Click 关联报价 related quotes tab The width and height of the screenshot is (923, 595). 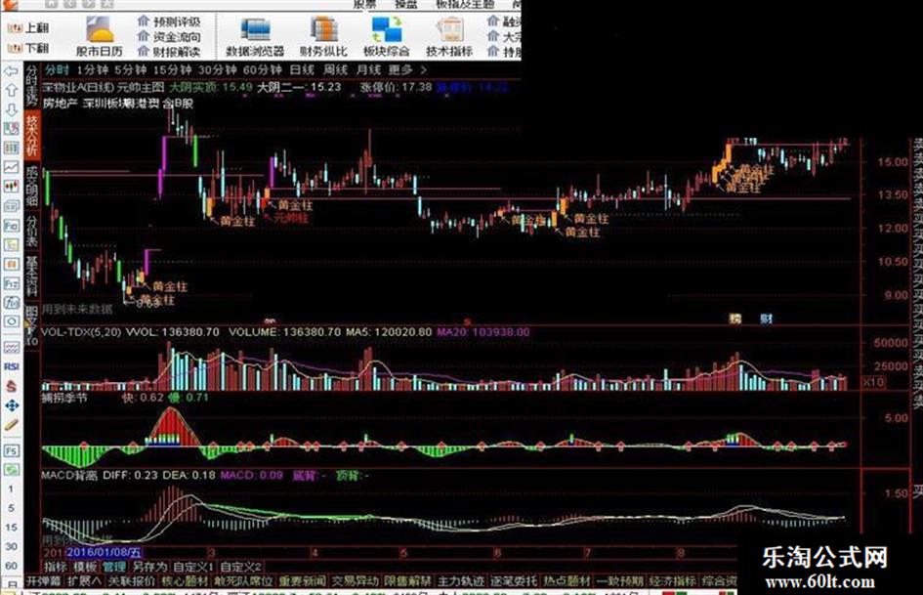click(131, 581)
